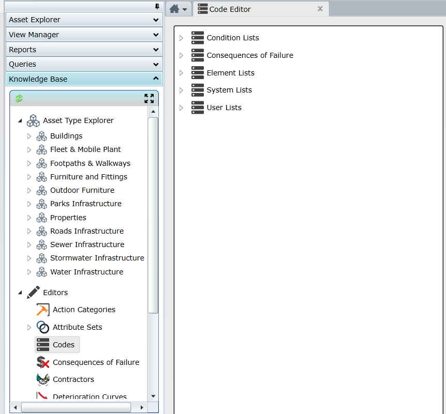Click the Water Infrastructure cubes icon
446x414 pixels.
pos(41,272)
